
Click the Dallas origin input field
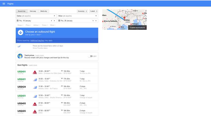[x=36, y=16]
